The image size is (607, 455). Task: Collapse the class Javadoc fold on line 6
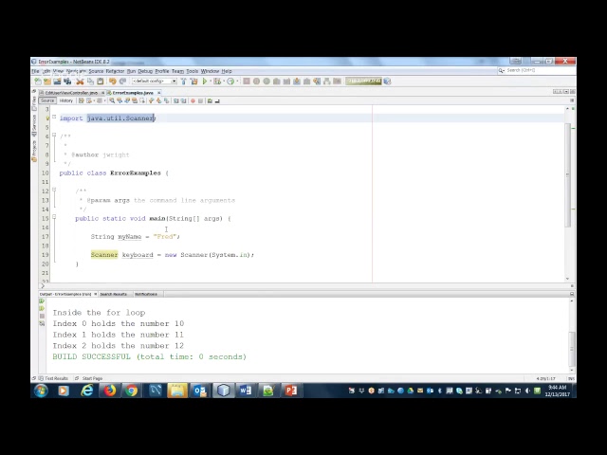tap(54, 135)
